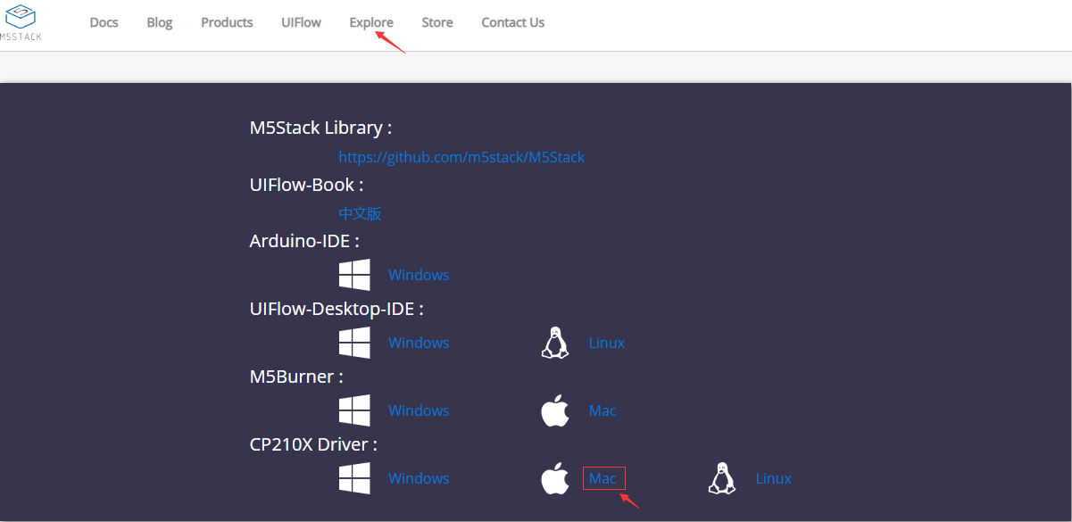Open the 中文版 UIFlow-Book link

coord(360,213)
